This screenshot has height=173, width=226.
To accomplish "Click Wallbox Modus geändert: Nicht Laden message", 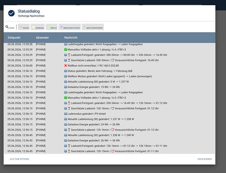I will (110, 76).
